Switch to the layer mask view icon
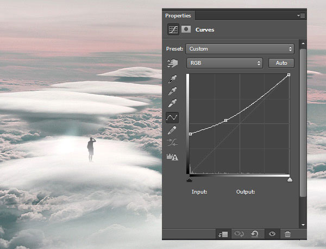Image resolution: width=326 pixels, height=249 pixels. pos(186,30)
